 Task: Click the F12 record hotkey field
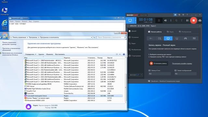click(160, 74)
